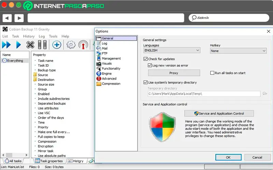Click the browser forward arrow button
273x170 pixels.
(x=19, y=18)
